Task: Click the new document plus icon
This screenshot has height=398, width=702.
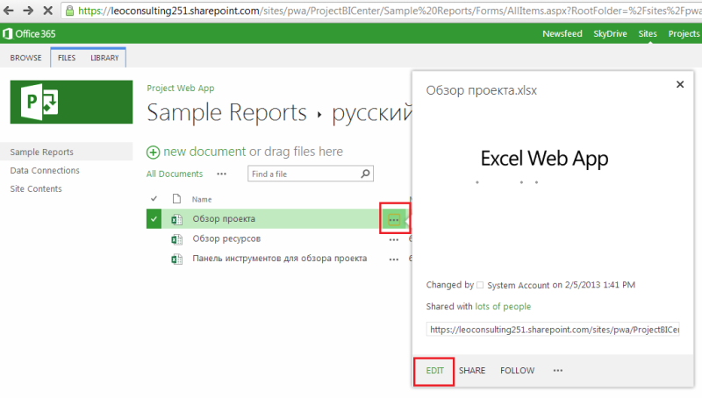Action: (153, 153)
